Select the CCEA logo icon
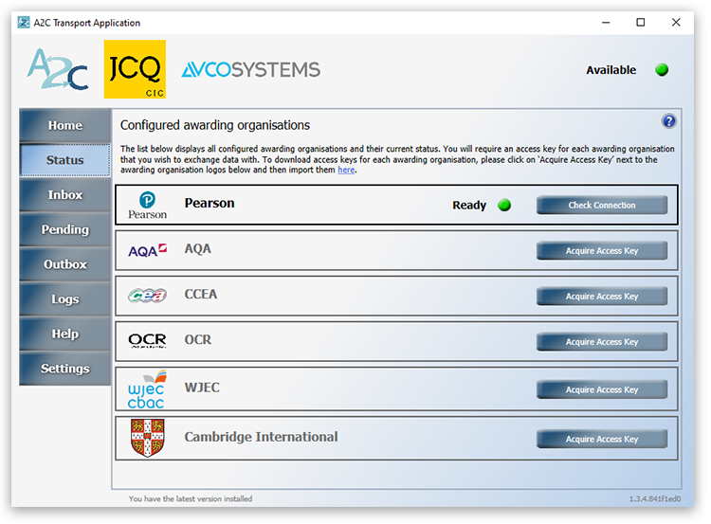Screen dimensions: 711x524 click(147, 296)
